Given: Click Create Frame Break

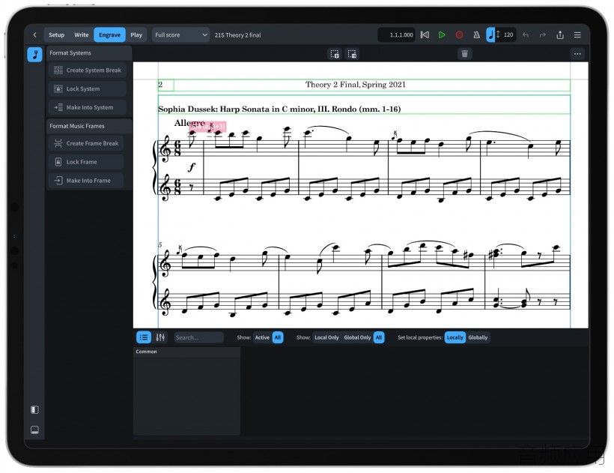Looking at the screenshot, I should pos(86,143).
